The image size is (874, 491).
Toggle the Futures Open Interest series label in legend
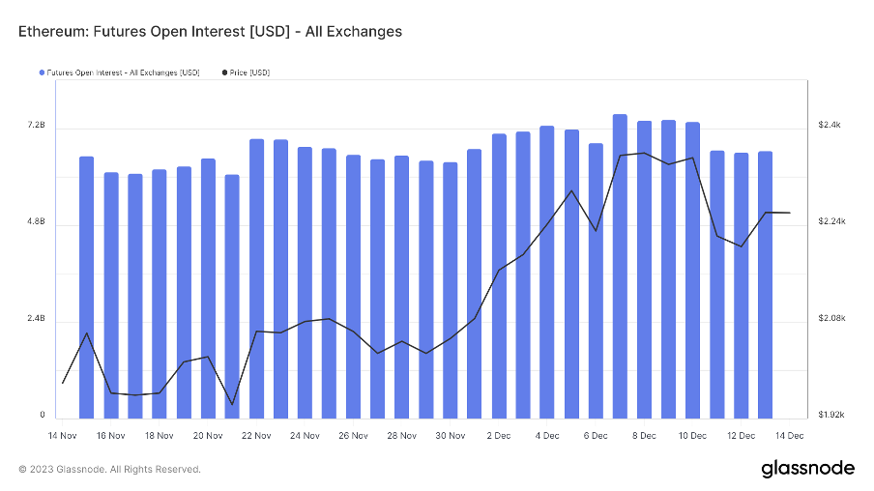(x=123, y=72)
